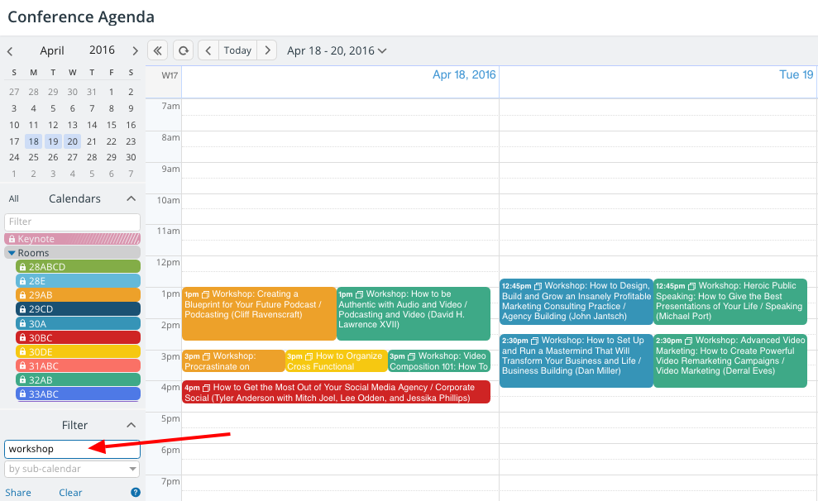Go to next month in mini calendar
The width and height of the screenshot is (818, 501).
point(135,51)
